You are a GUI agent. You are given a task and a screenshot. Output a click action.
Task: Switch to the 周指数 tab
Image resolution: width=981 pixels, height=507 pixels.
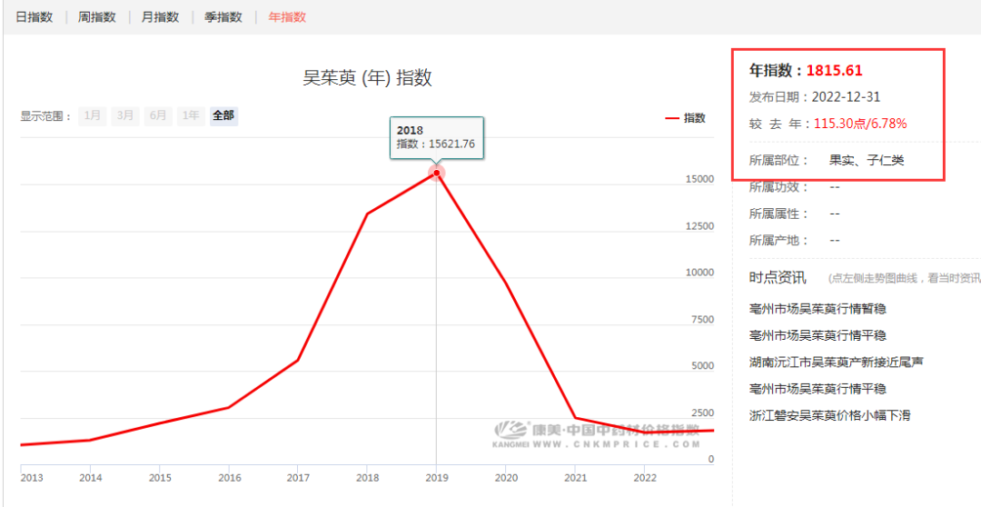pyautogui.click(x=97, y=17)
